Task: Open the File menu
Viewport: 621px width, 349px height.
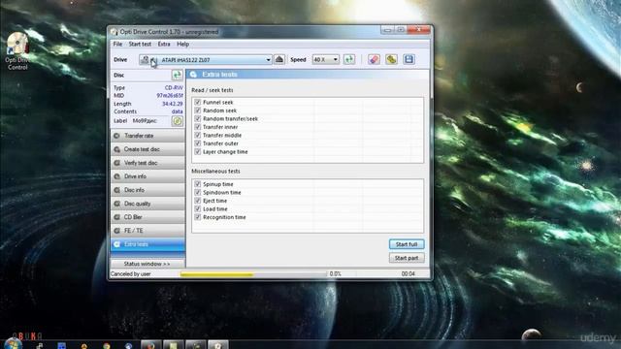Action: [x=117, y=44]
